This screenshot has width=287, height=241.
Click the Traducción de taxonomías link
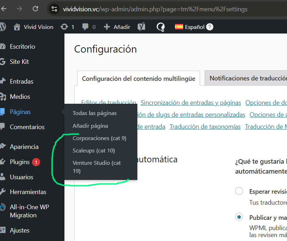[x=205, y=127]
